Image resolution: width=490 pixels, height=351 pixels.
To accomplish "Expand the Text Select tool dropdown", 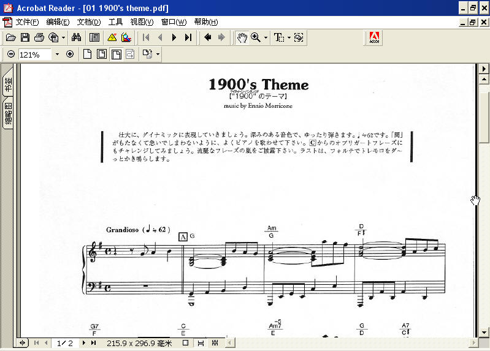I will [289, 38].
